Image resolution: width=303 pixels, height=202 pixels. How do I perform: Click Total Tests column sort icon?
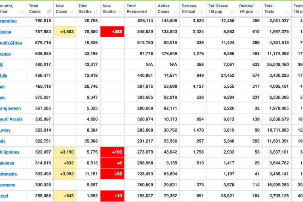287,12
